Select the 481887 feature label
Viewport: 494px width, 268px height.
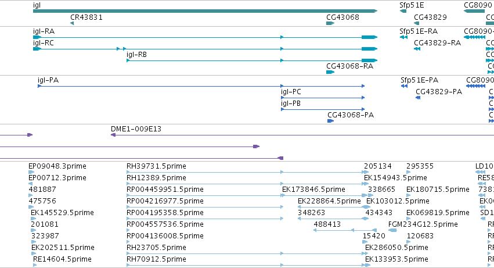tap(42, 190)
